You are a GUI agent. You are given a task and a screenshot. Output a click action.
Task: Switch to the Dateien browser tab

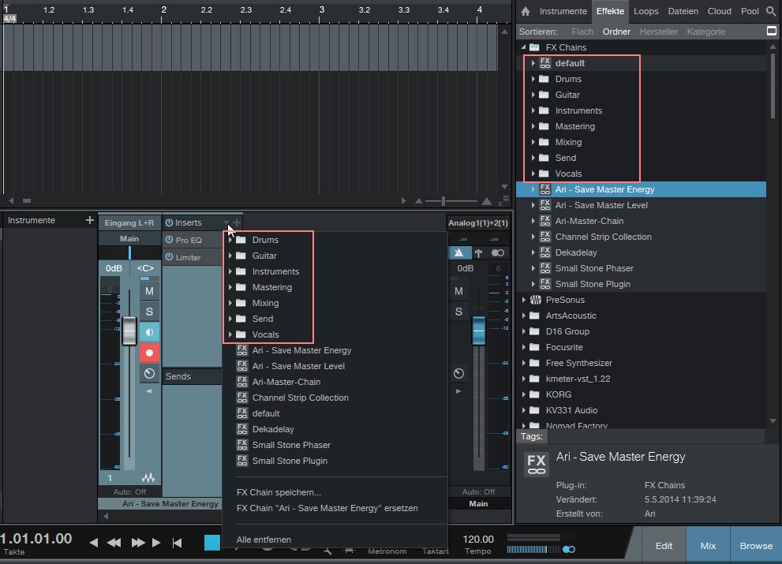(x=683, y=11)
